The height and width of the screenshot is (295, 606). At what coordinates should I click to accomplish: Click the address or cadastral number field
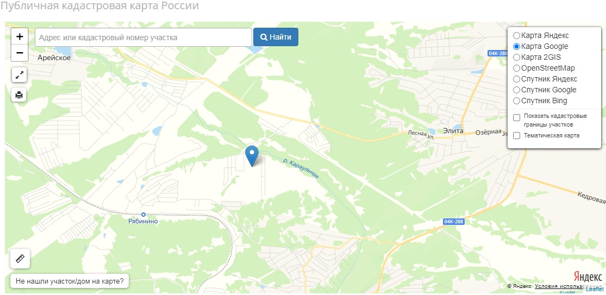[x=143, y=37]
